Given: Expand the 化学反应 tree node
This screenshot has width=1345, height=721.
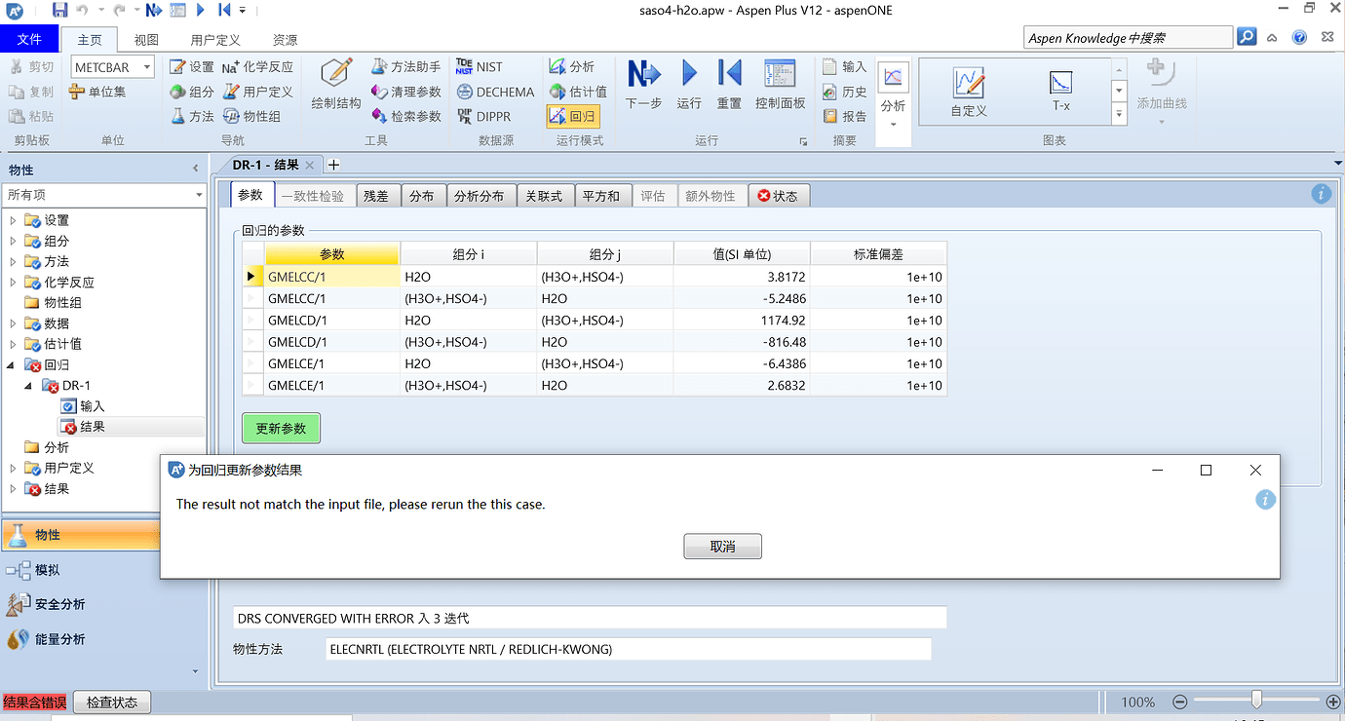Looking at the screenshot, I should pyautogui.click(x=13, y=283).
